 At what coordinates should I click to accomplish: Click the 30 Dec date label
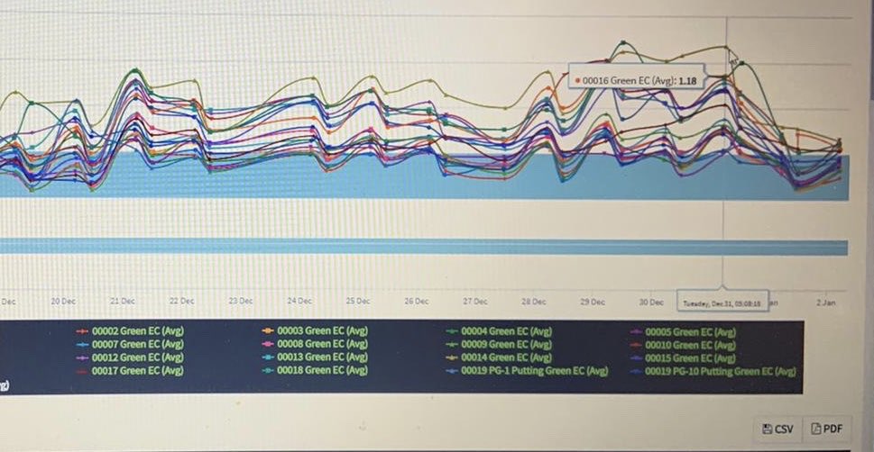pyautogui.click(x=651, y=303)
